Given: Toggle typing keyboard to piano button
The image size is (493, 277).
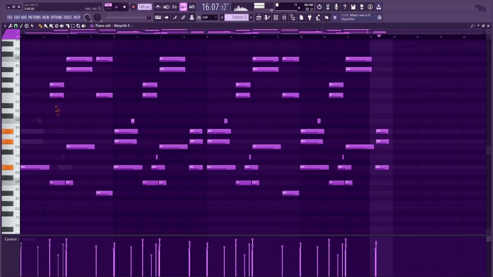Looking at the screenshot, I should tap(158, 17).
